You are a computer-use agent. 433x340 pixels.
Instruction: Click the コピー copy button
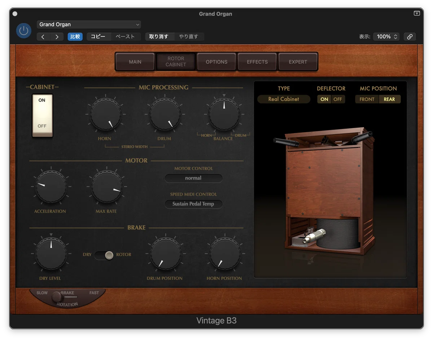click(x=98, y=37)
